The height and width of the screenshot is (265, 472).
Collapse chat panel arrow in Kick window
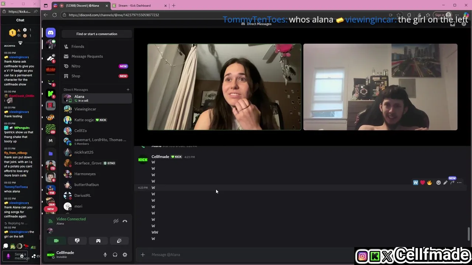click(x=20, y=43)
